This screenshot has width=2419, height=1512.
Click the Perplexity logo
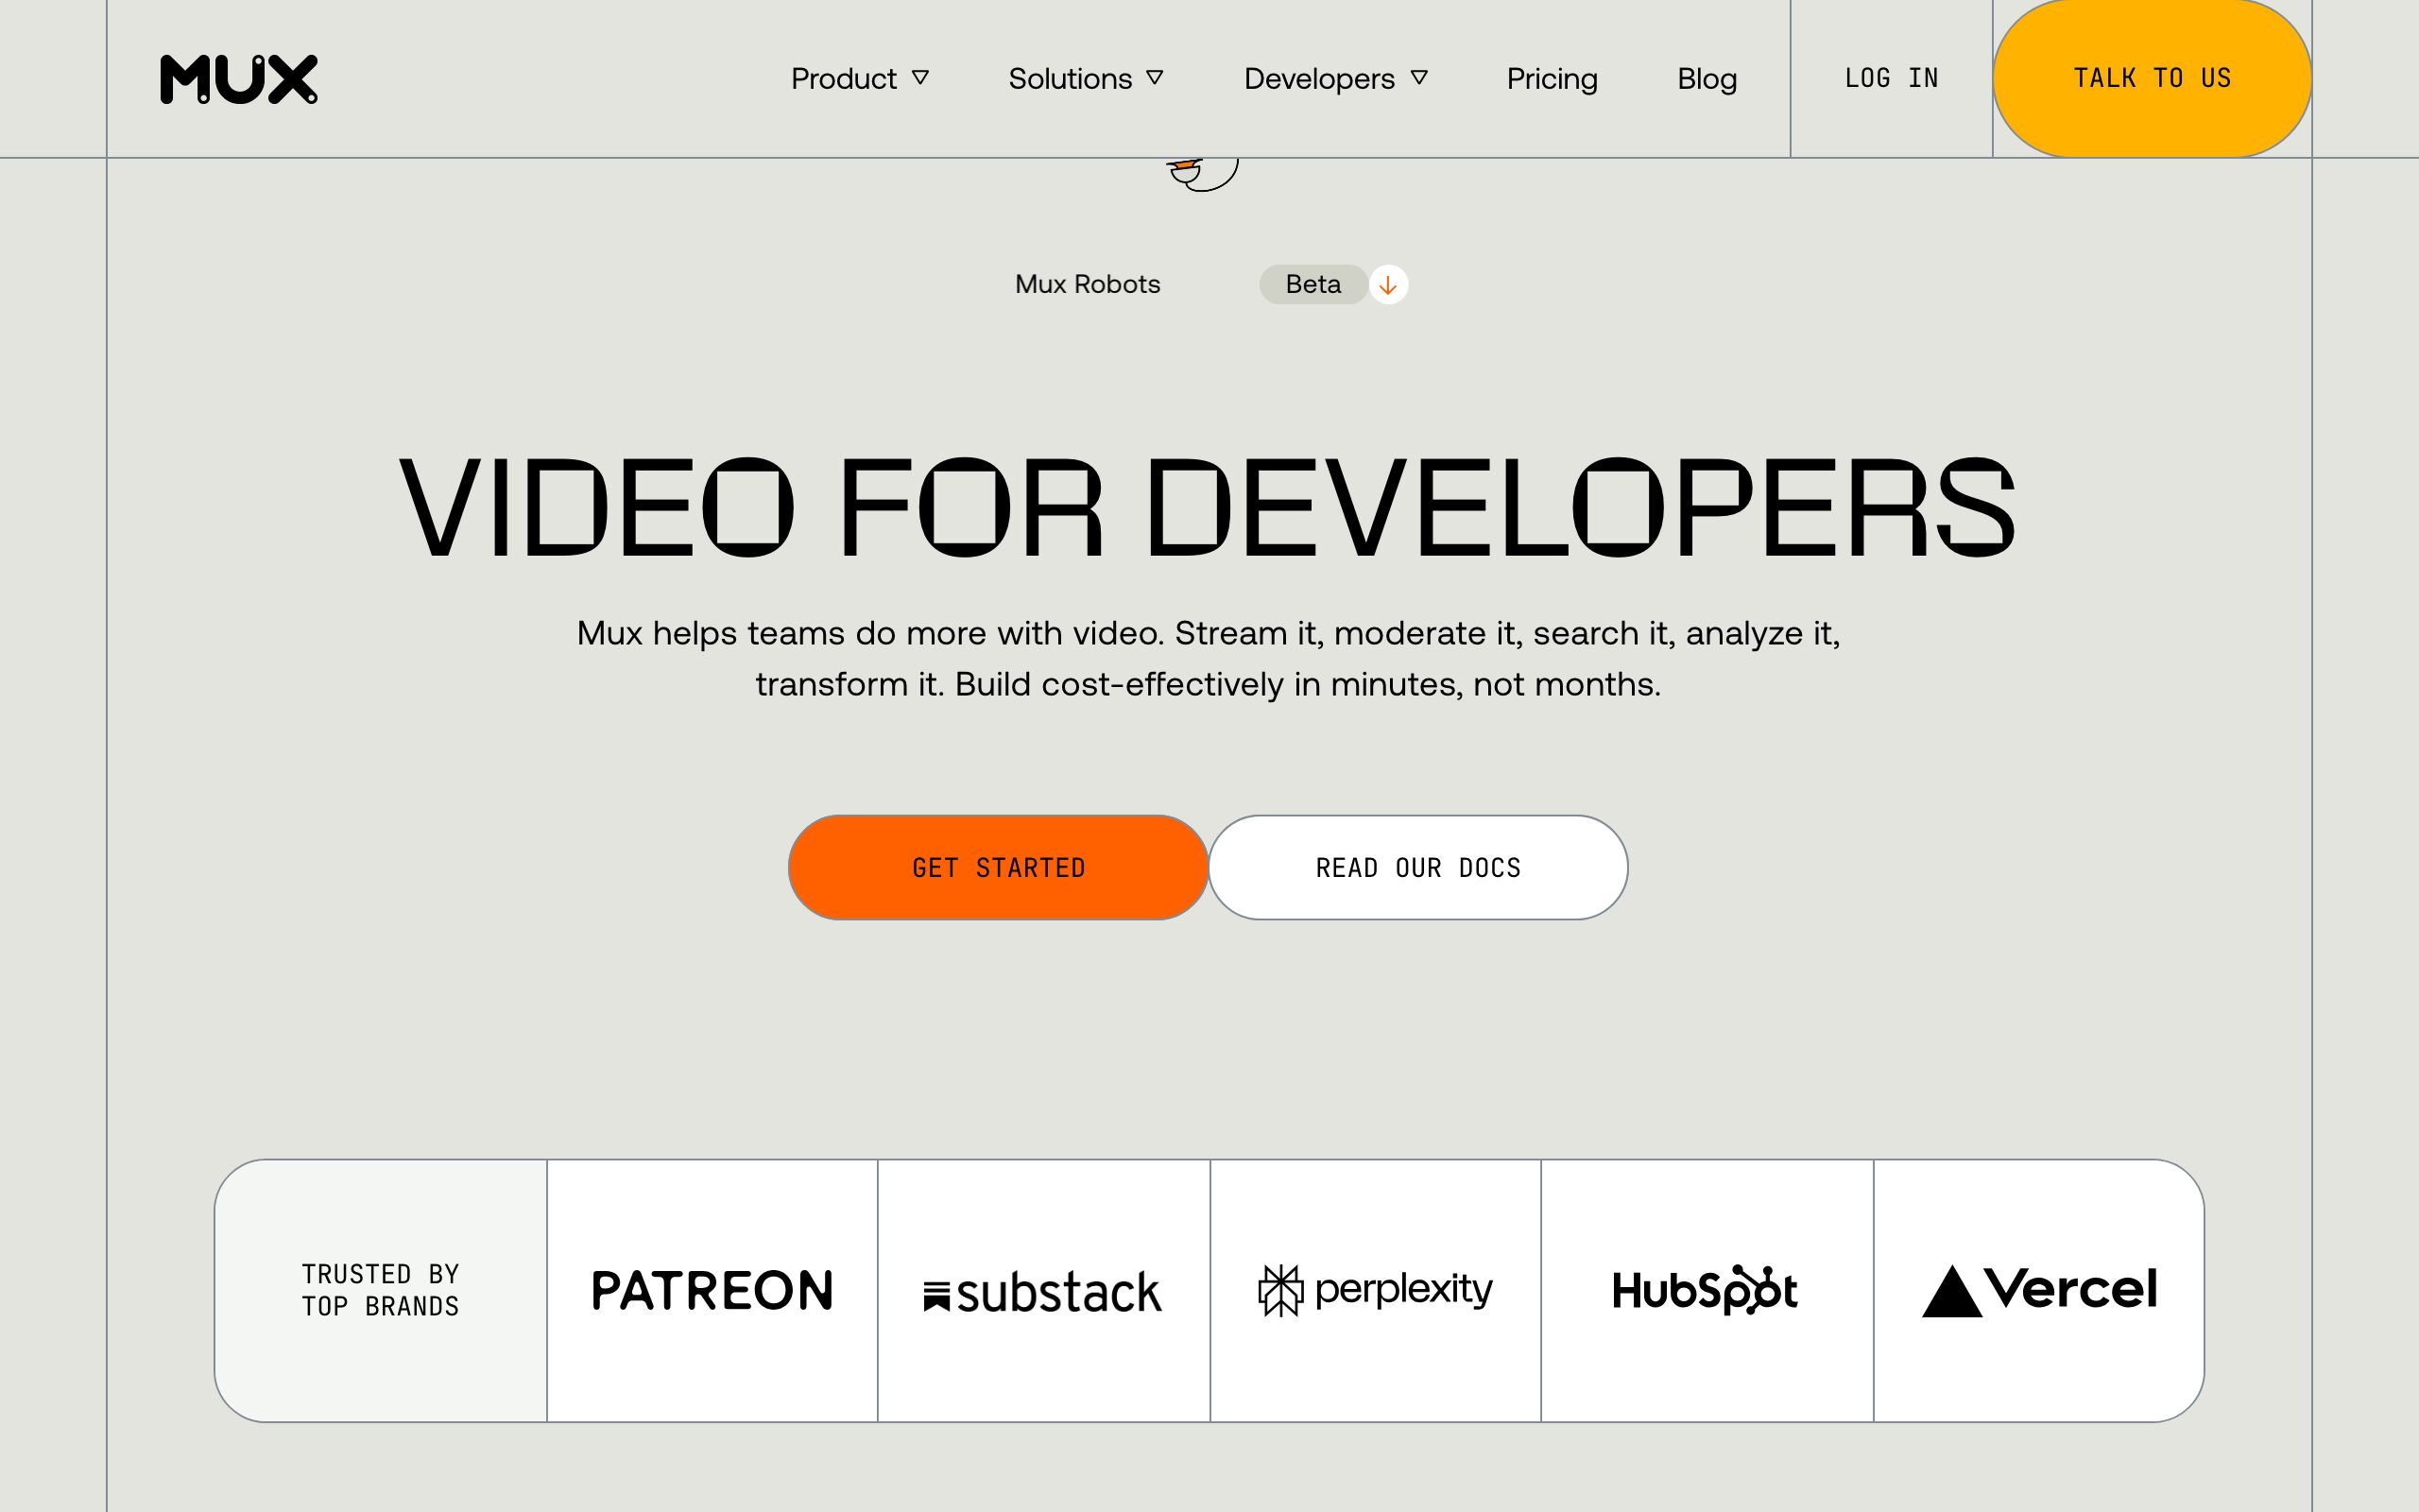pos(1375,1290)
